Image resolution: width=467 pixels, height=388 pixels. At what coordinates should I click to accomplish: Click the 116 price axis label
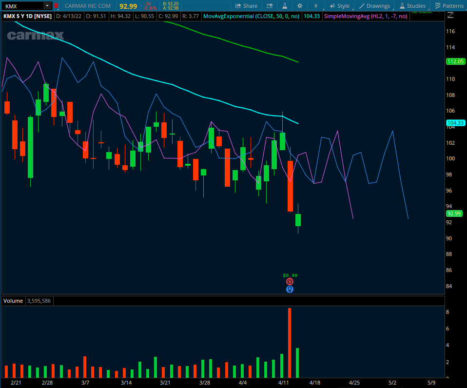click(x=450, y=31)
